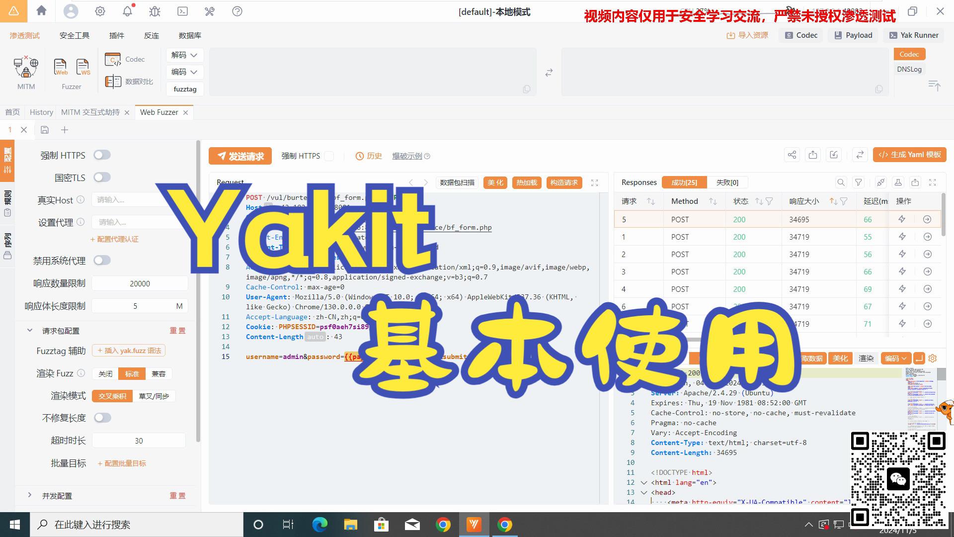Expand responses panel to fullscreen

click(x=933, y=182)
